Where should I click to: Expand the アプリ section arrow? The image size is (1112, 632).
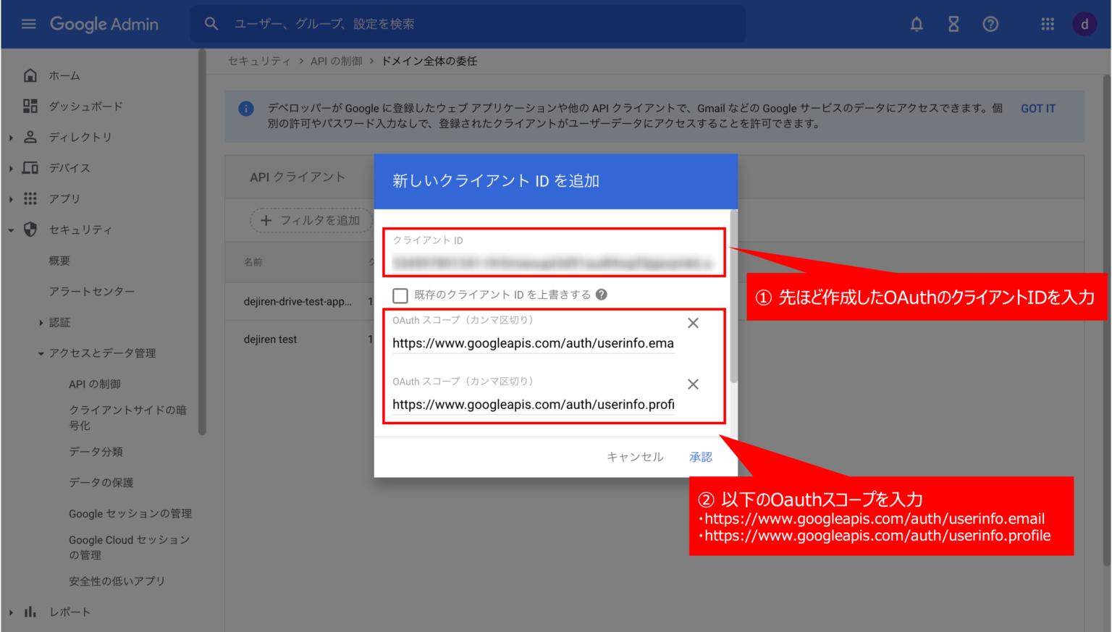[x=11, y=199]
